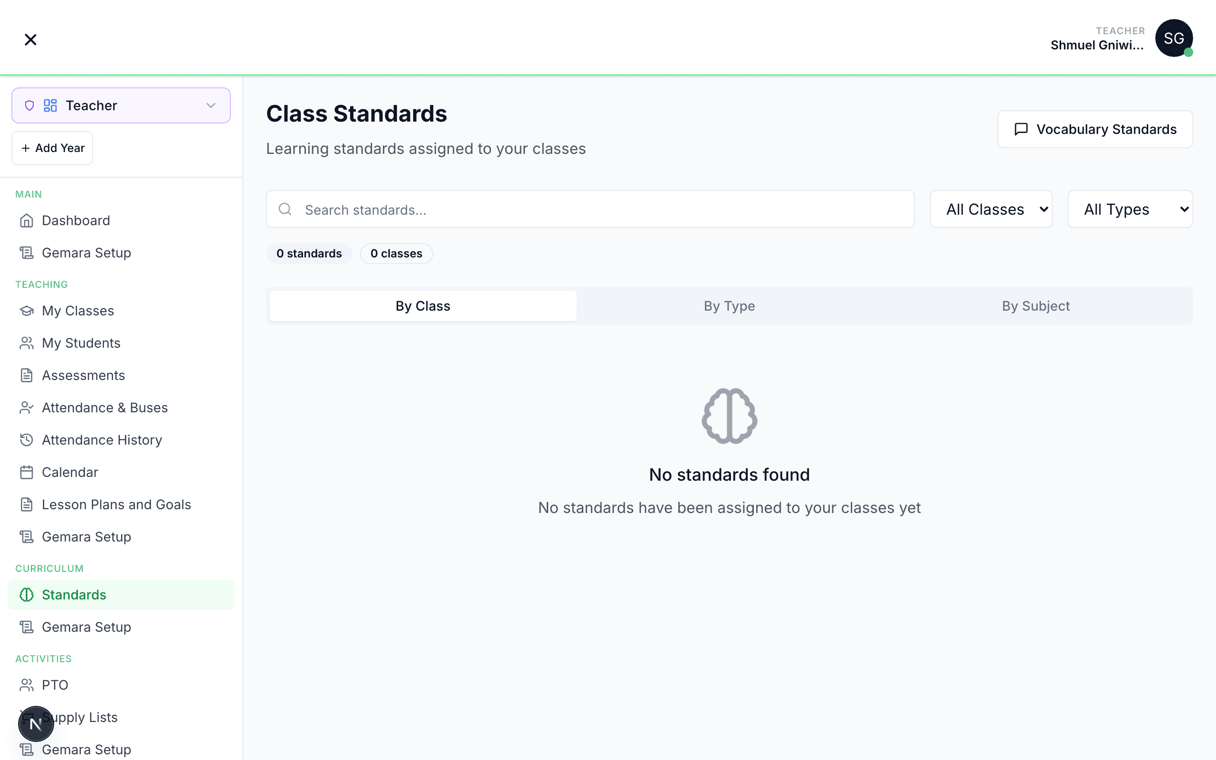Click the Dashboard home icon
The width and height of the screenshot is (1216, 760).
27,221
